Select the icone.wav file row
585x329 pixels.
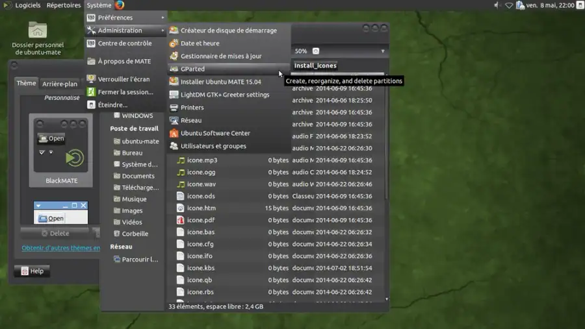(274, 184)
